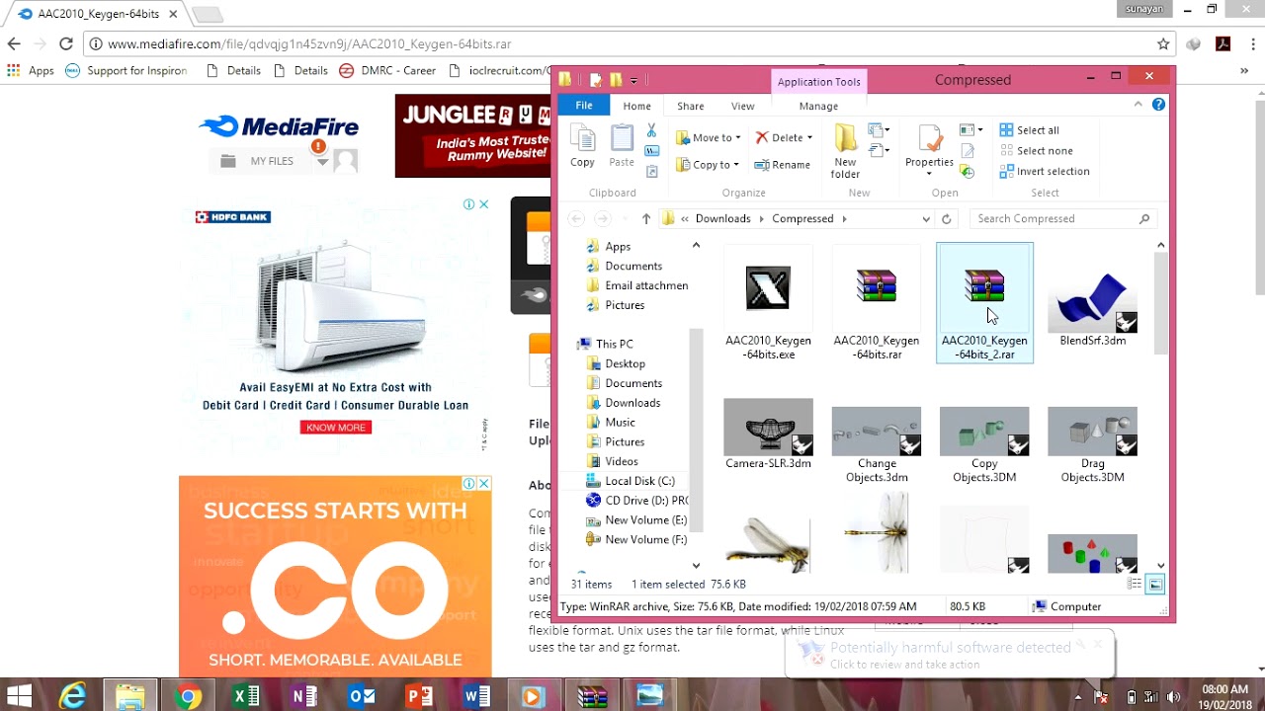This screenshot has height=711, width=1265.
Task: Select Videos under This PC
Action: click(622, 461)
